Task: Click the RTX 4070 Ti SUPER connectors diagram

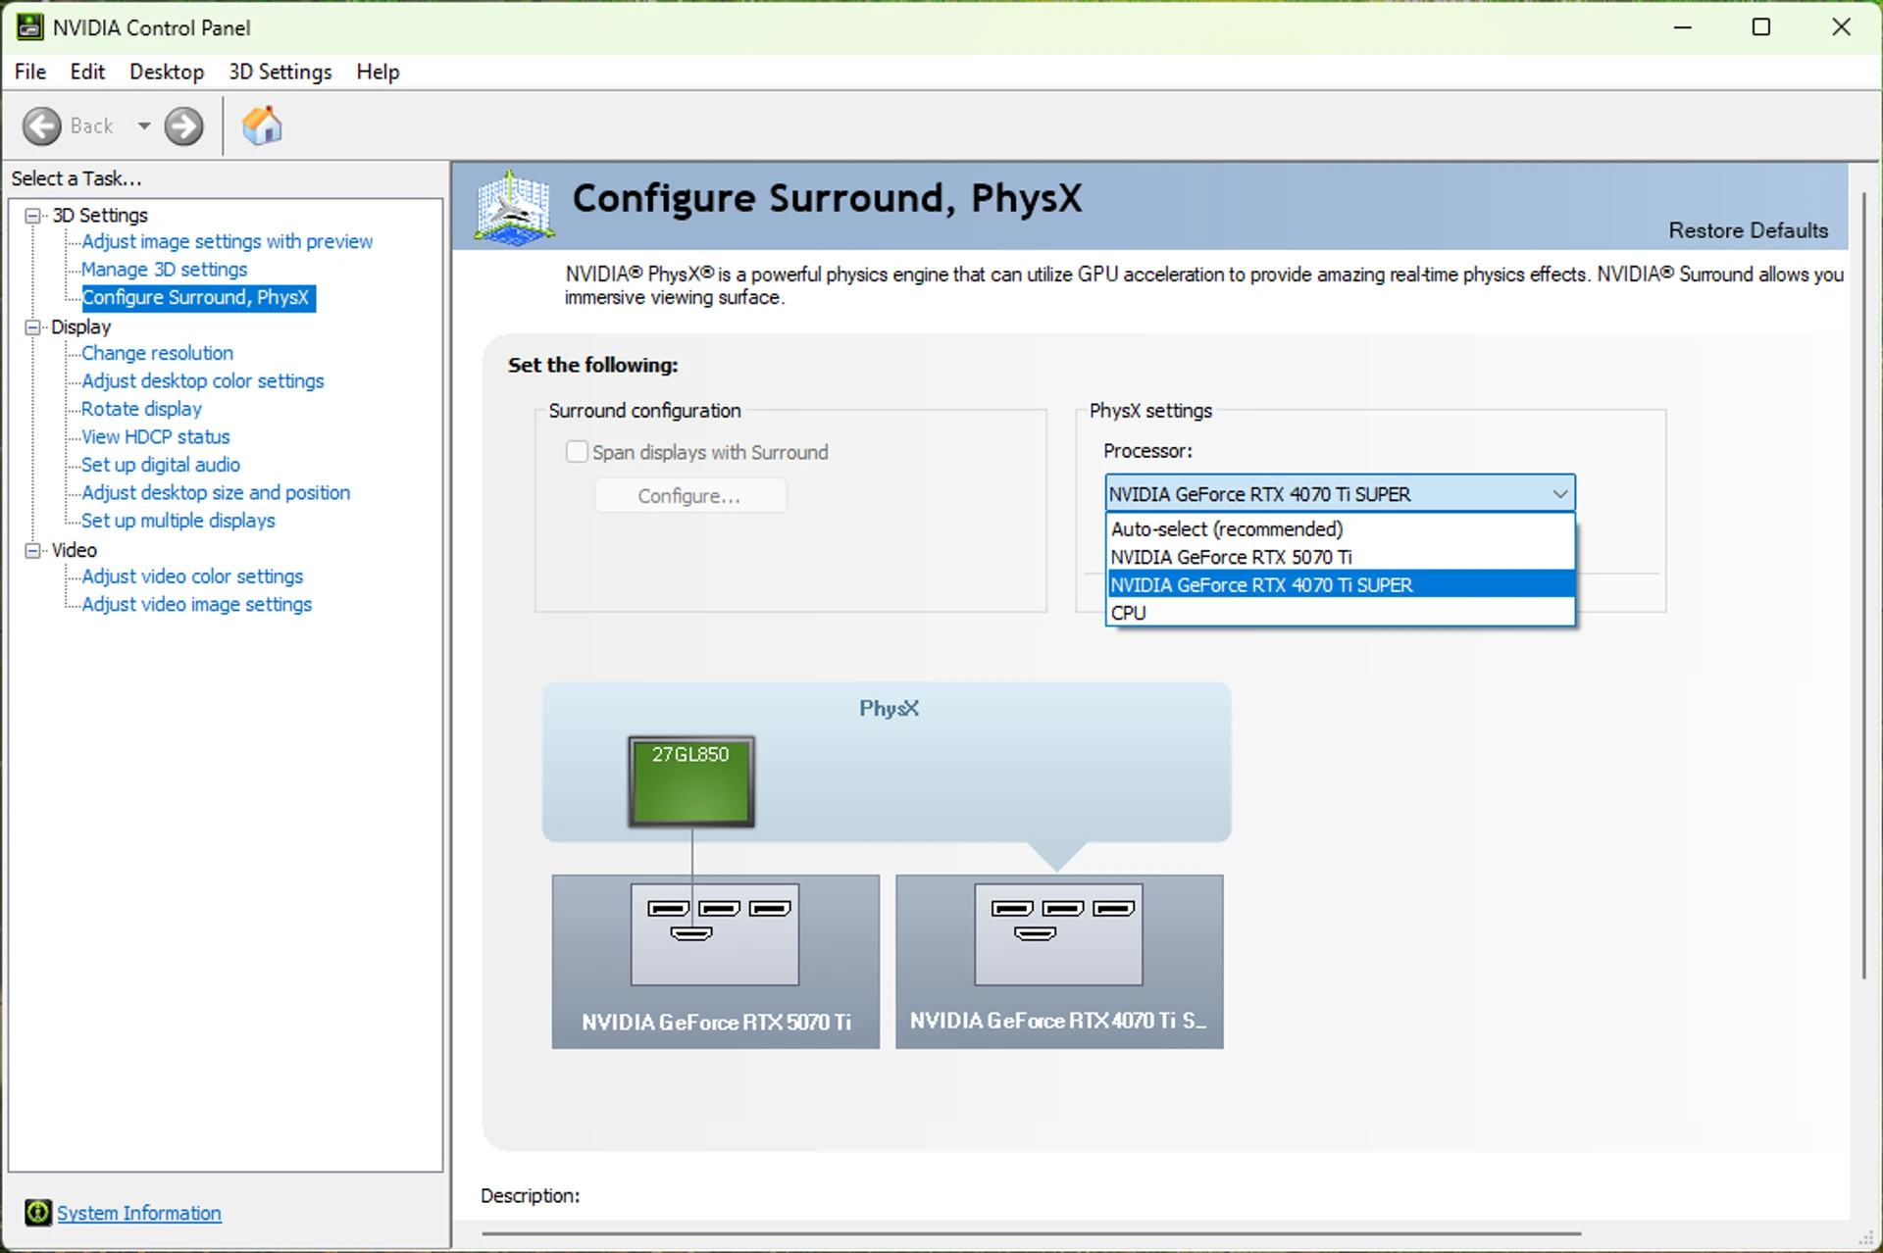Action: pos(1058,934)
